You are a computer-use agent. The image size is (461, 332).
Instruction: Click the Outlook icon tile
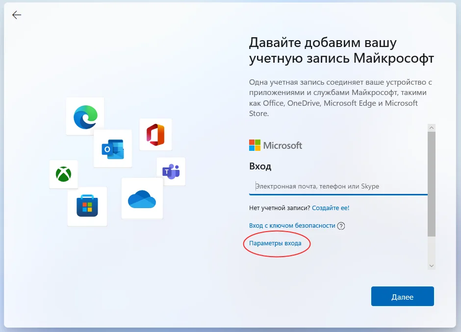pos(113,148)
